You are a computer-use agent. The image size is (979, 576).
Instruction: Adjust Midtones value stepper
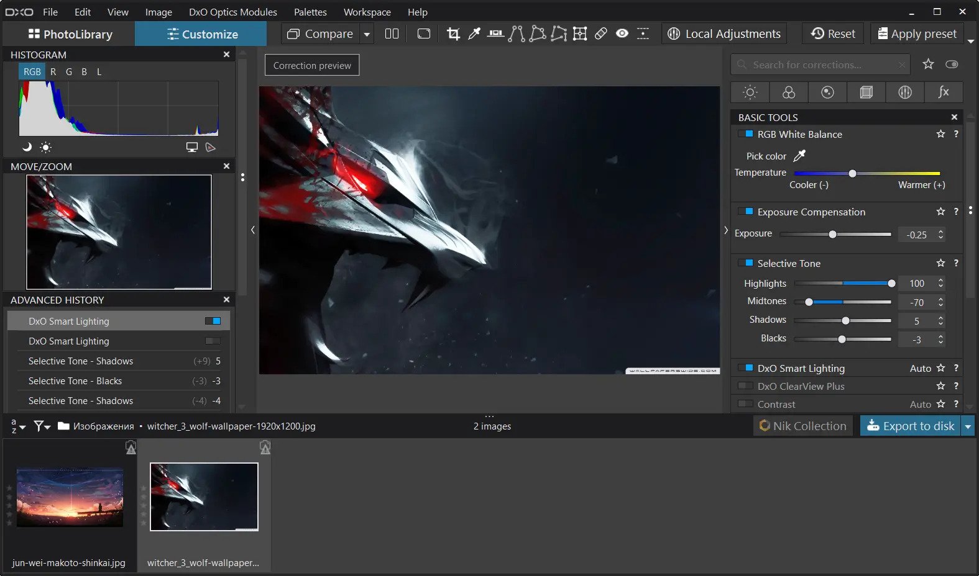tap(940, 302)
